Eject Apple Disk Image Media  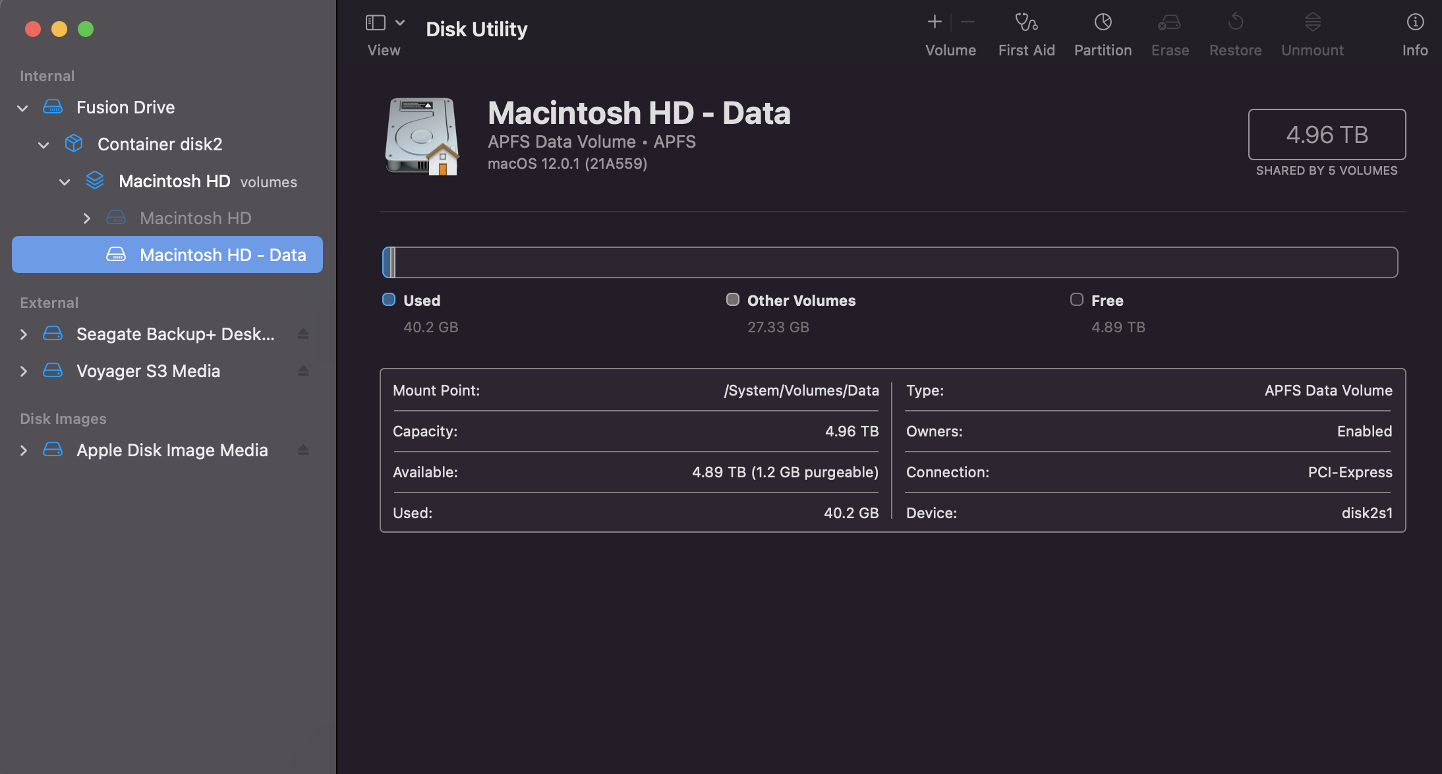[x=303, y=450]
